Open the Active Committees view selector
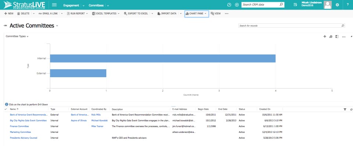This screenshot has height=146, width=353. pos(57,26)
